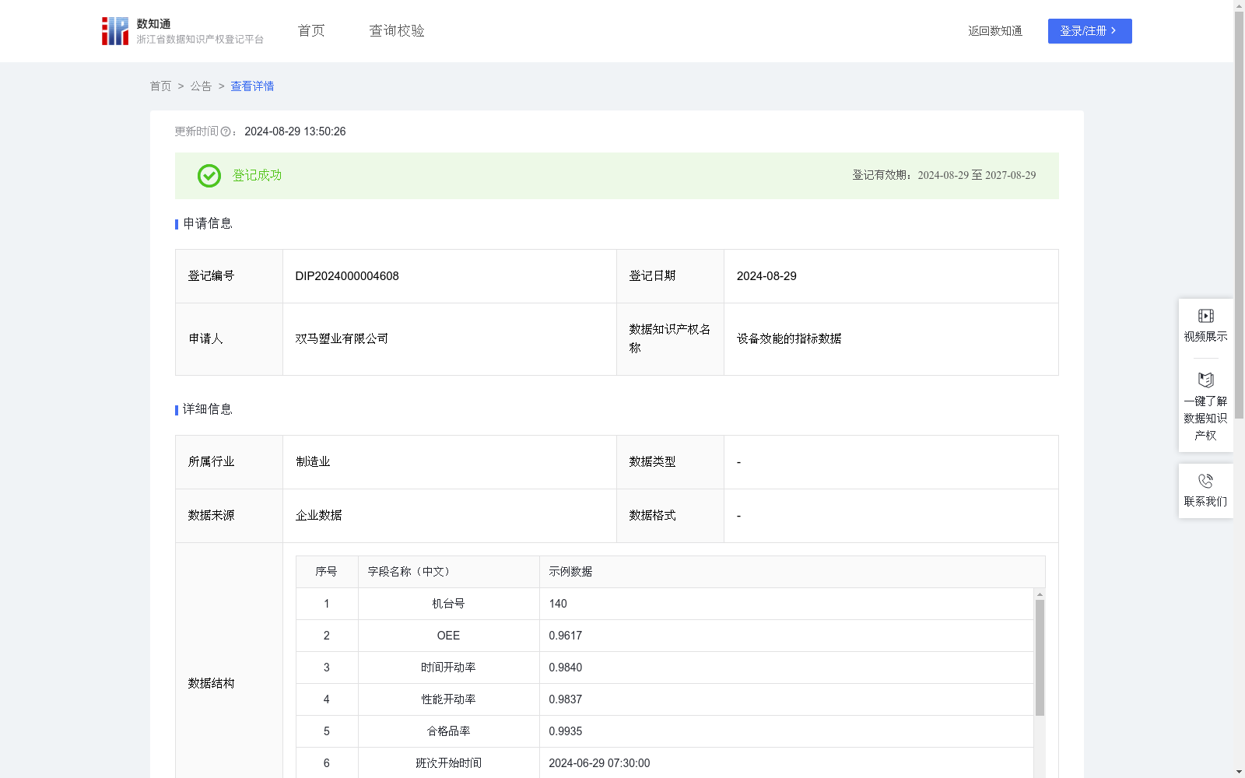The image size is (1245, 778).
Task: Click the data table scrollbar thumb
Action: click(1040, 657)
